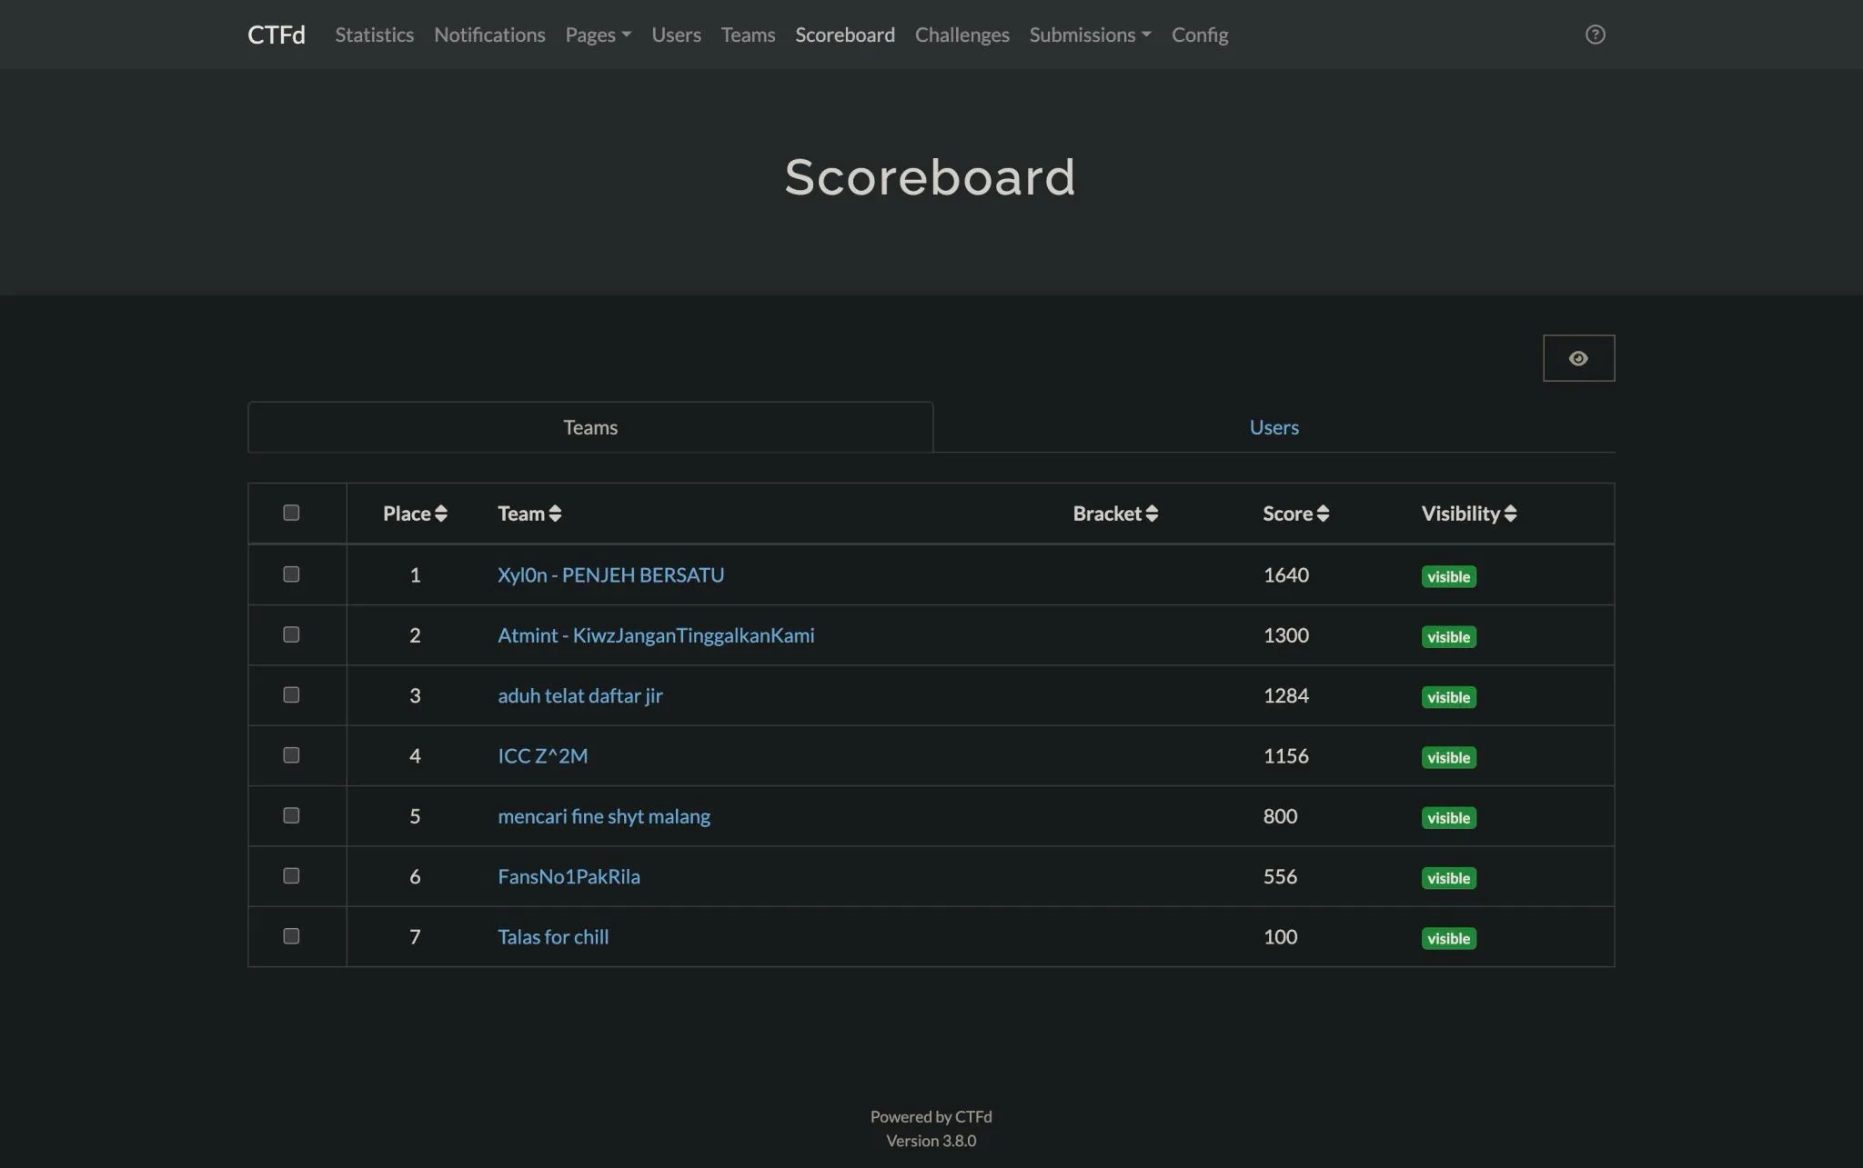This screenshot has height=1168, width=1863.
Task: Open the team Atmint - KiwzJanganTinggalkanKami
Action: [x=656, y=634]
